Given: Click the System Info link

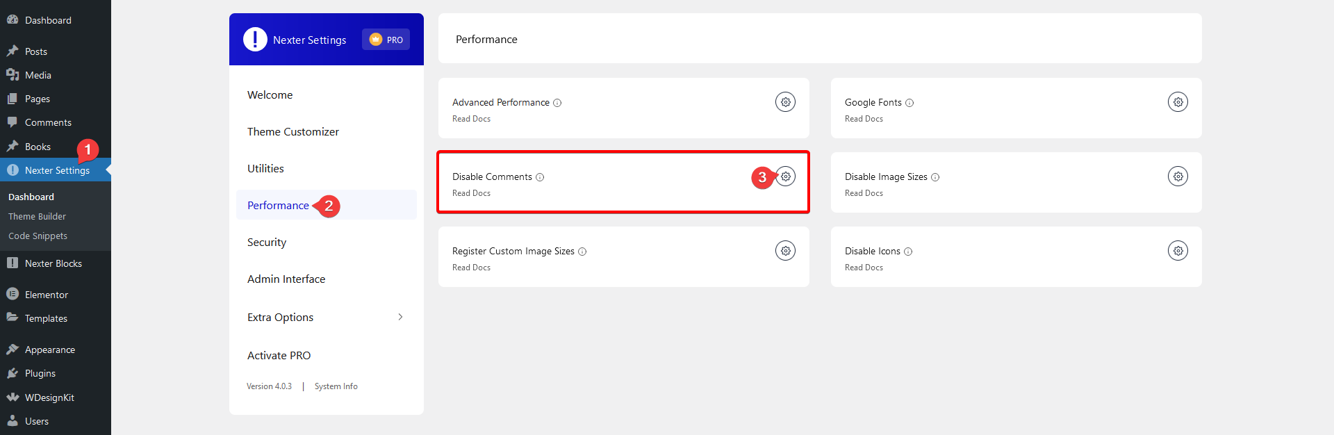Looking at the screenshot, I should click(x=336, y=386).
